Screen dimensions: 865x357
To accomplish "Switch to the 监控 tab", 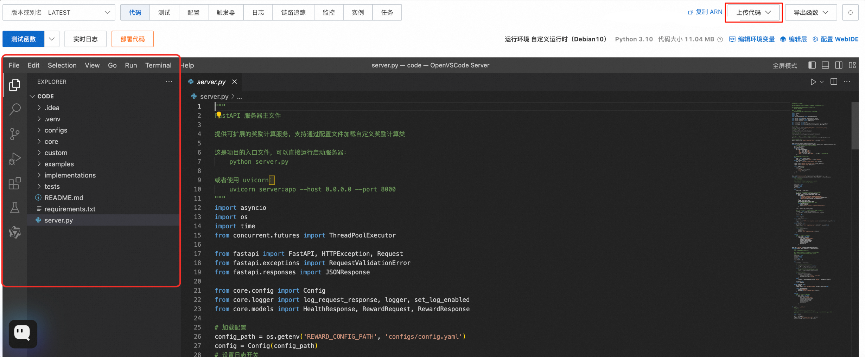I will click(x=329, y=13).
